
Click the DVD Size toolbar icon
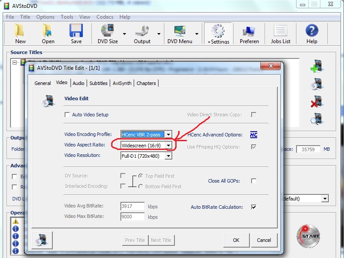[x=108, y=34]
